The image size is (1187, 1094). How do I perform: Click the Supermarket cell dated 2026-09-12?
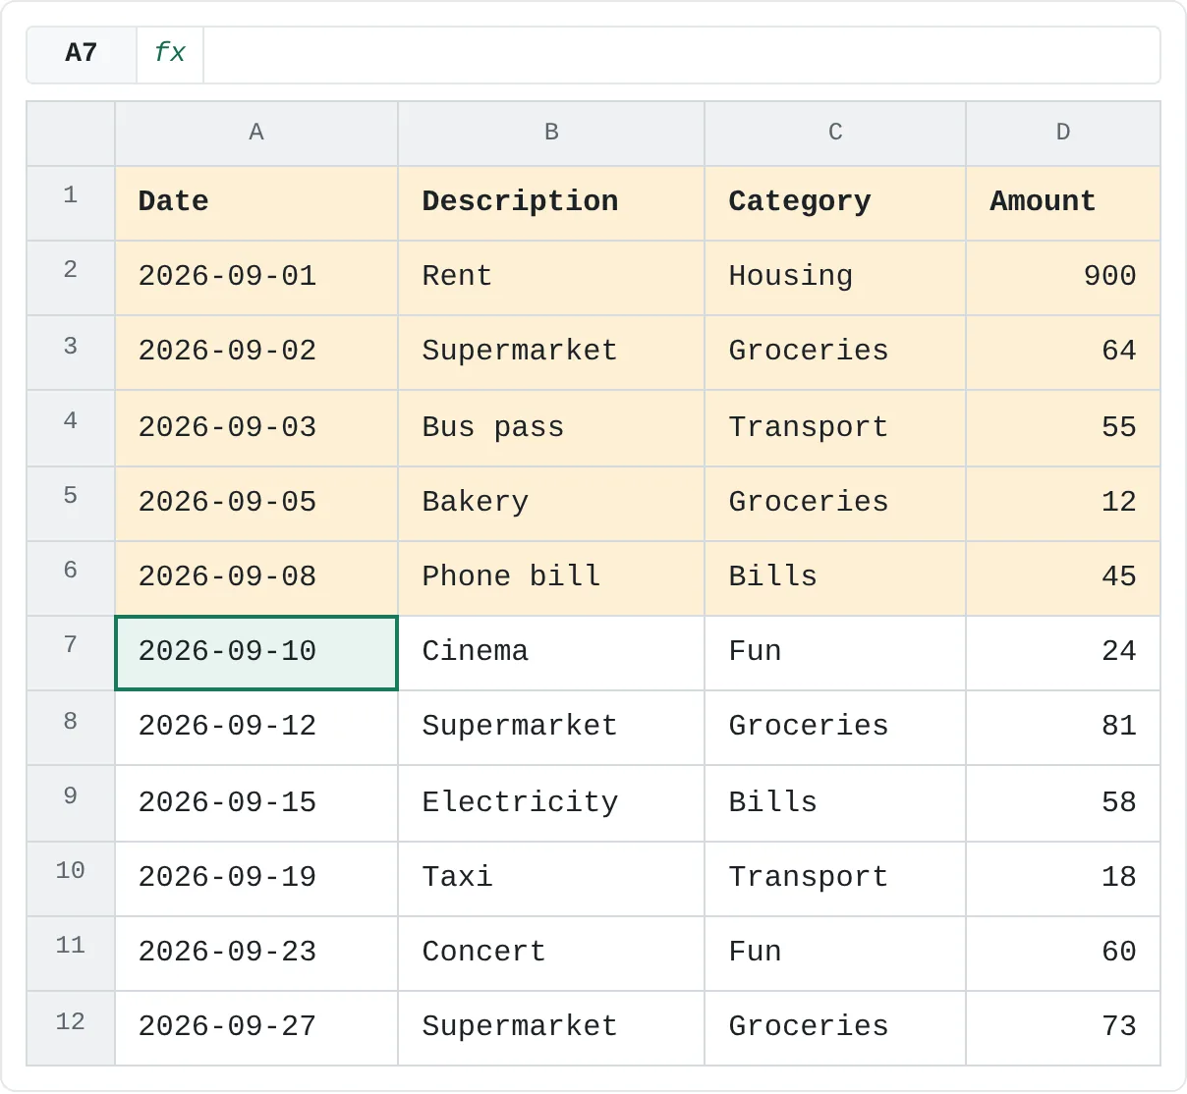point(551,728)
